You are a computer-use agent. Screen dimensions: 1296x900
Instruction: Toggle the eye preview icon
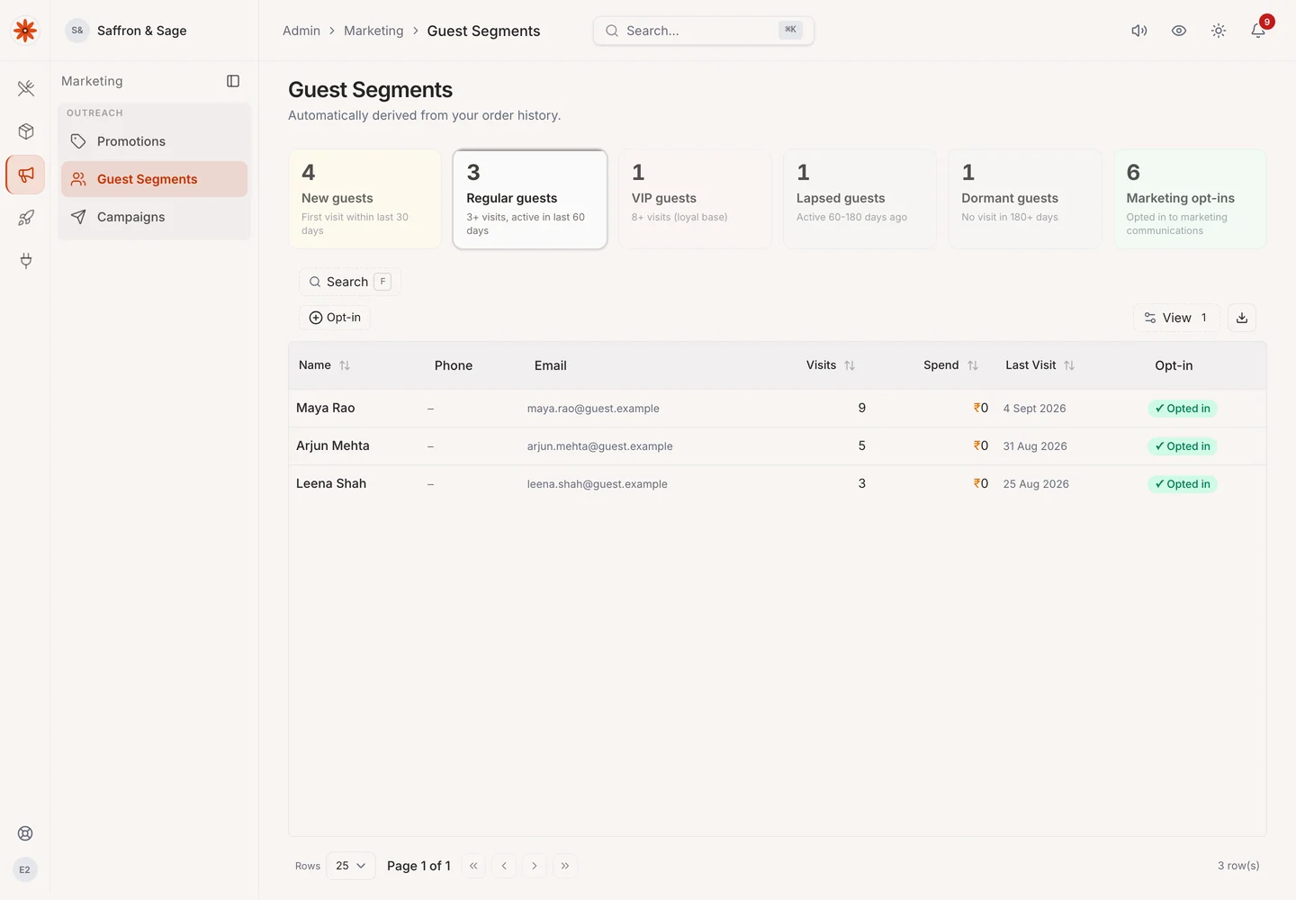point(1179,31)
